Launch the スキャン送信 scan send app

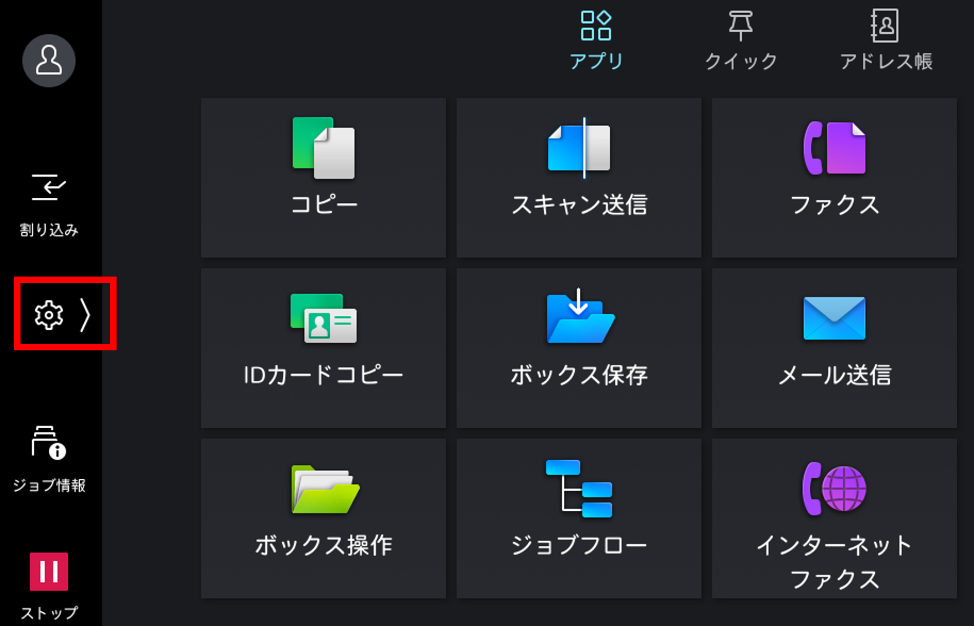click(579, 178)
